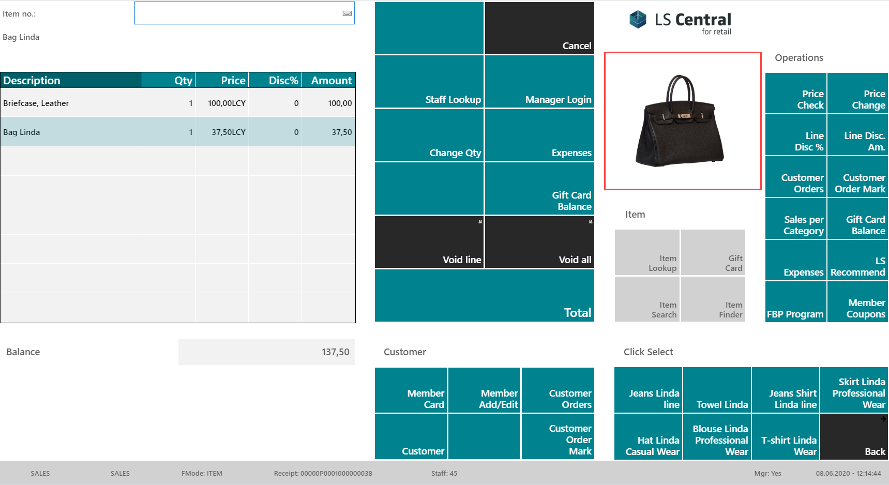Open Customer Orders in the Customer panel
The width and height of the screenshot is (889, 485).
tap(558, 390)
